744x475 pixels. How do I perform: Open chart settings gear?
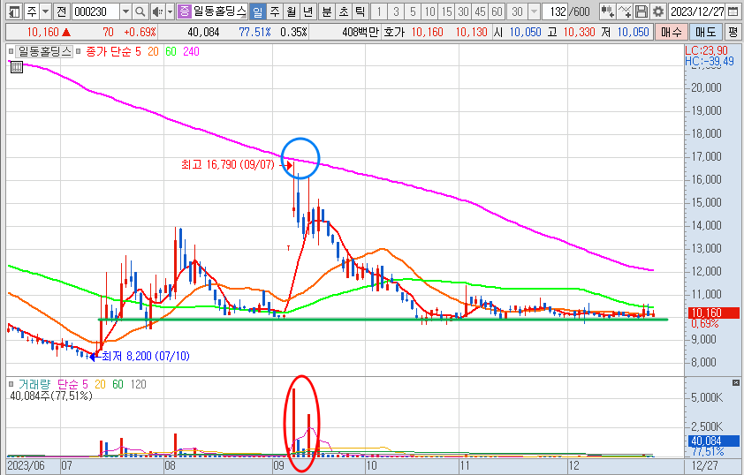[x=657, y=11]
